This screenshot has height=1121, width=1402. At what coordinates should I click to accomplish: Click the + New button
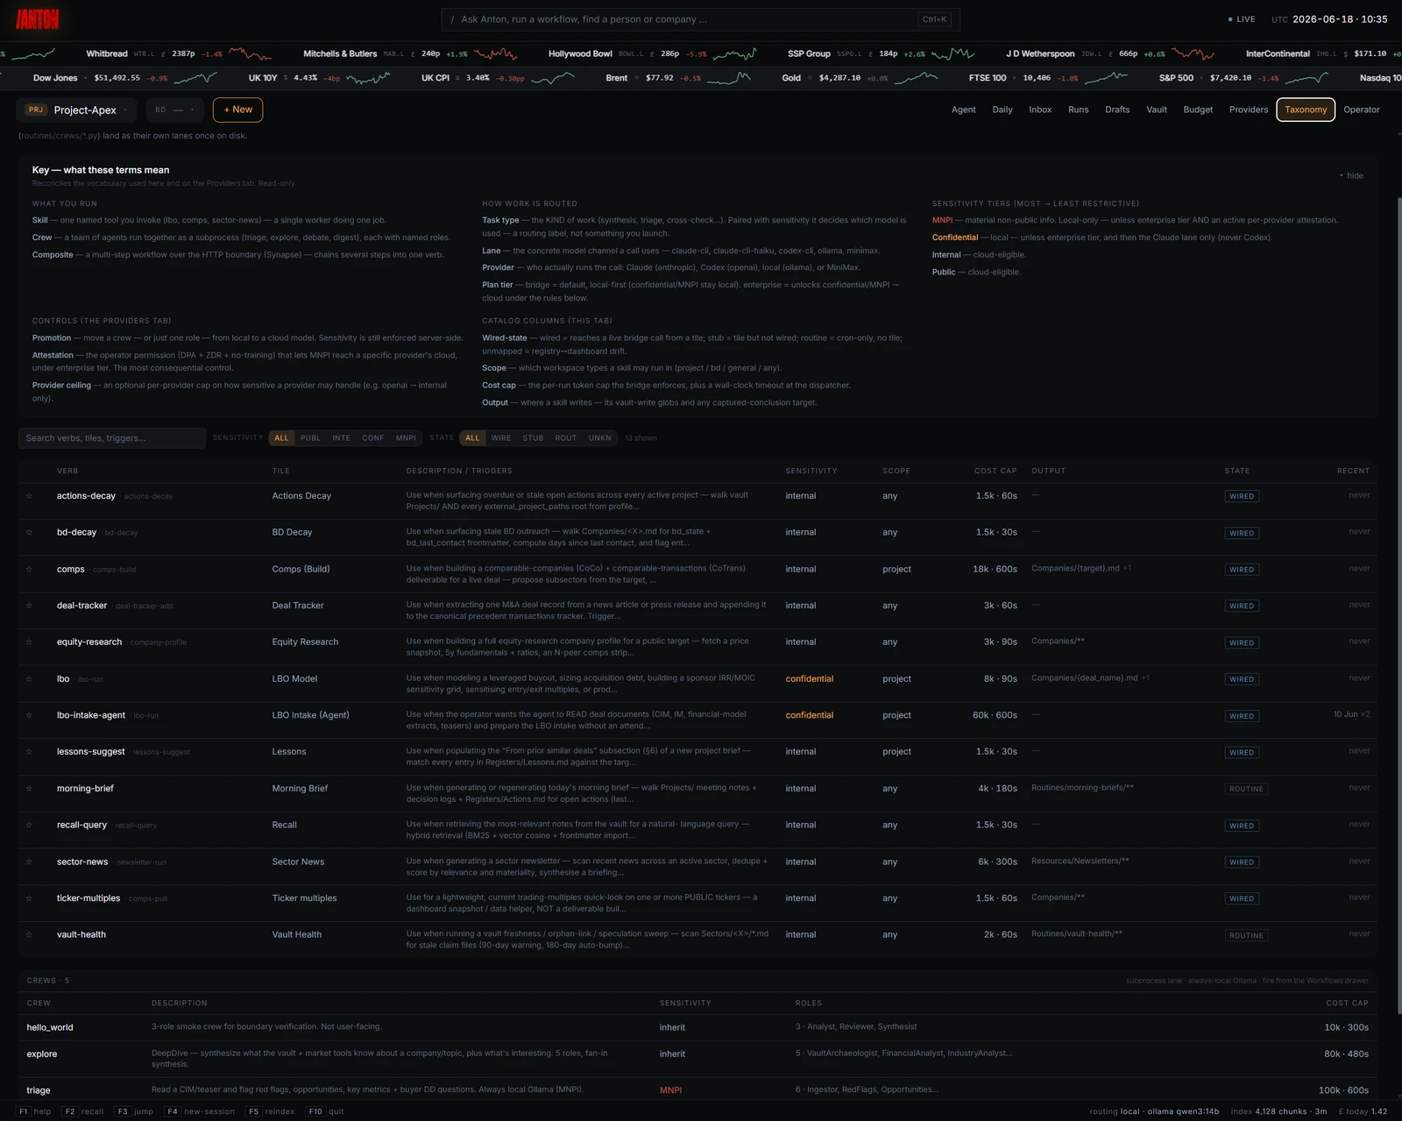(237, 110)
